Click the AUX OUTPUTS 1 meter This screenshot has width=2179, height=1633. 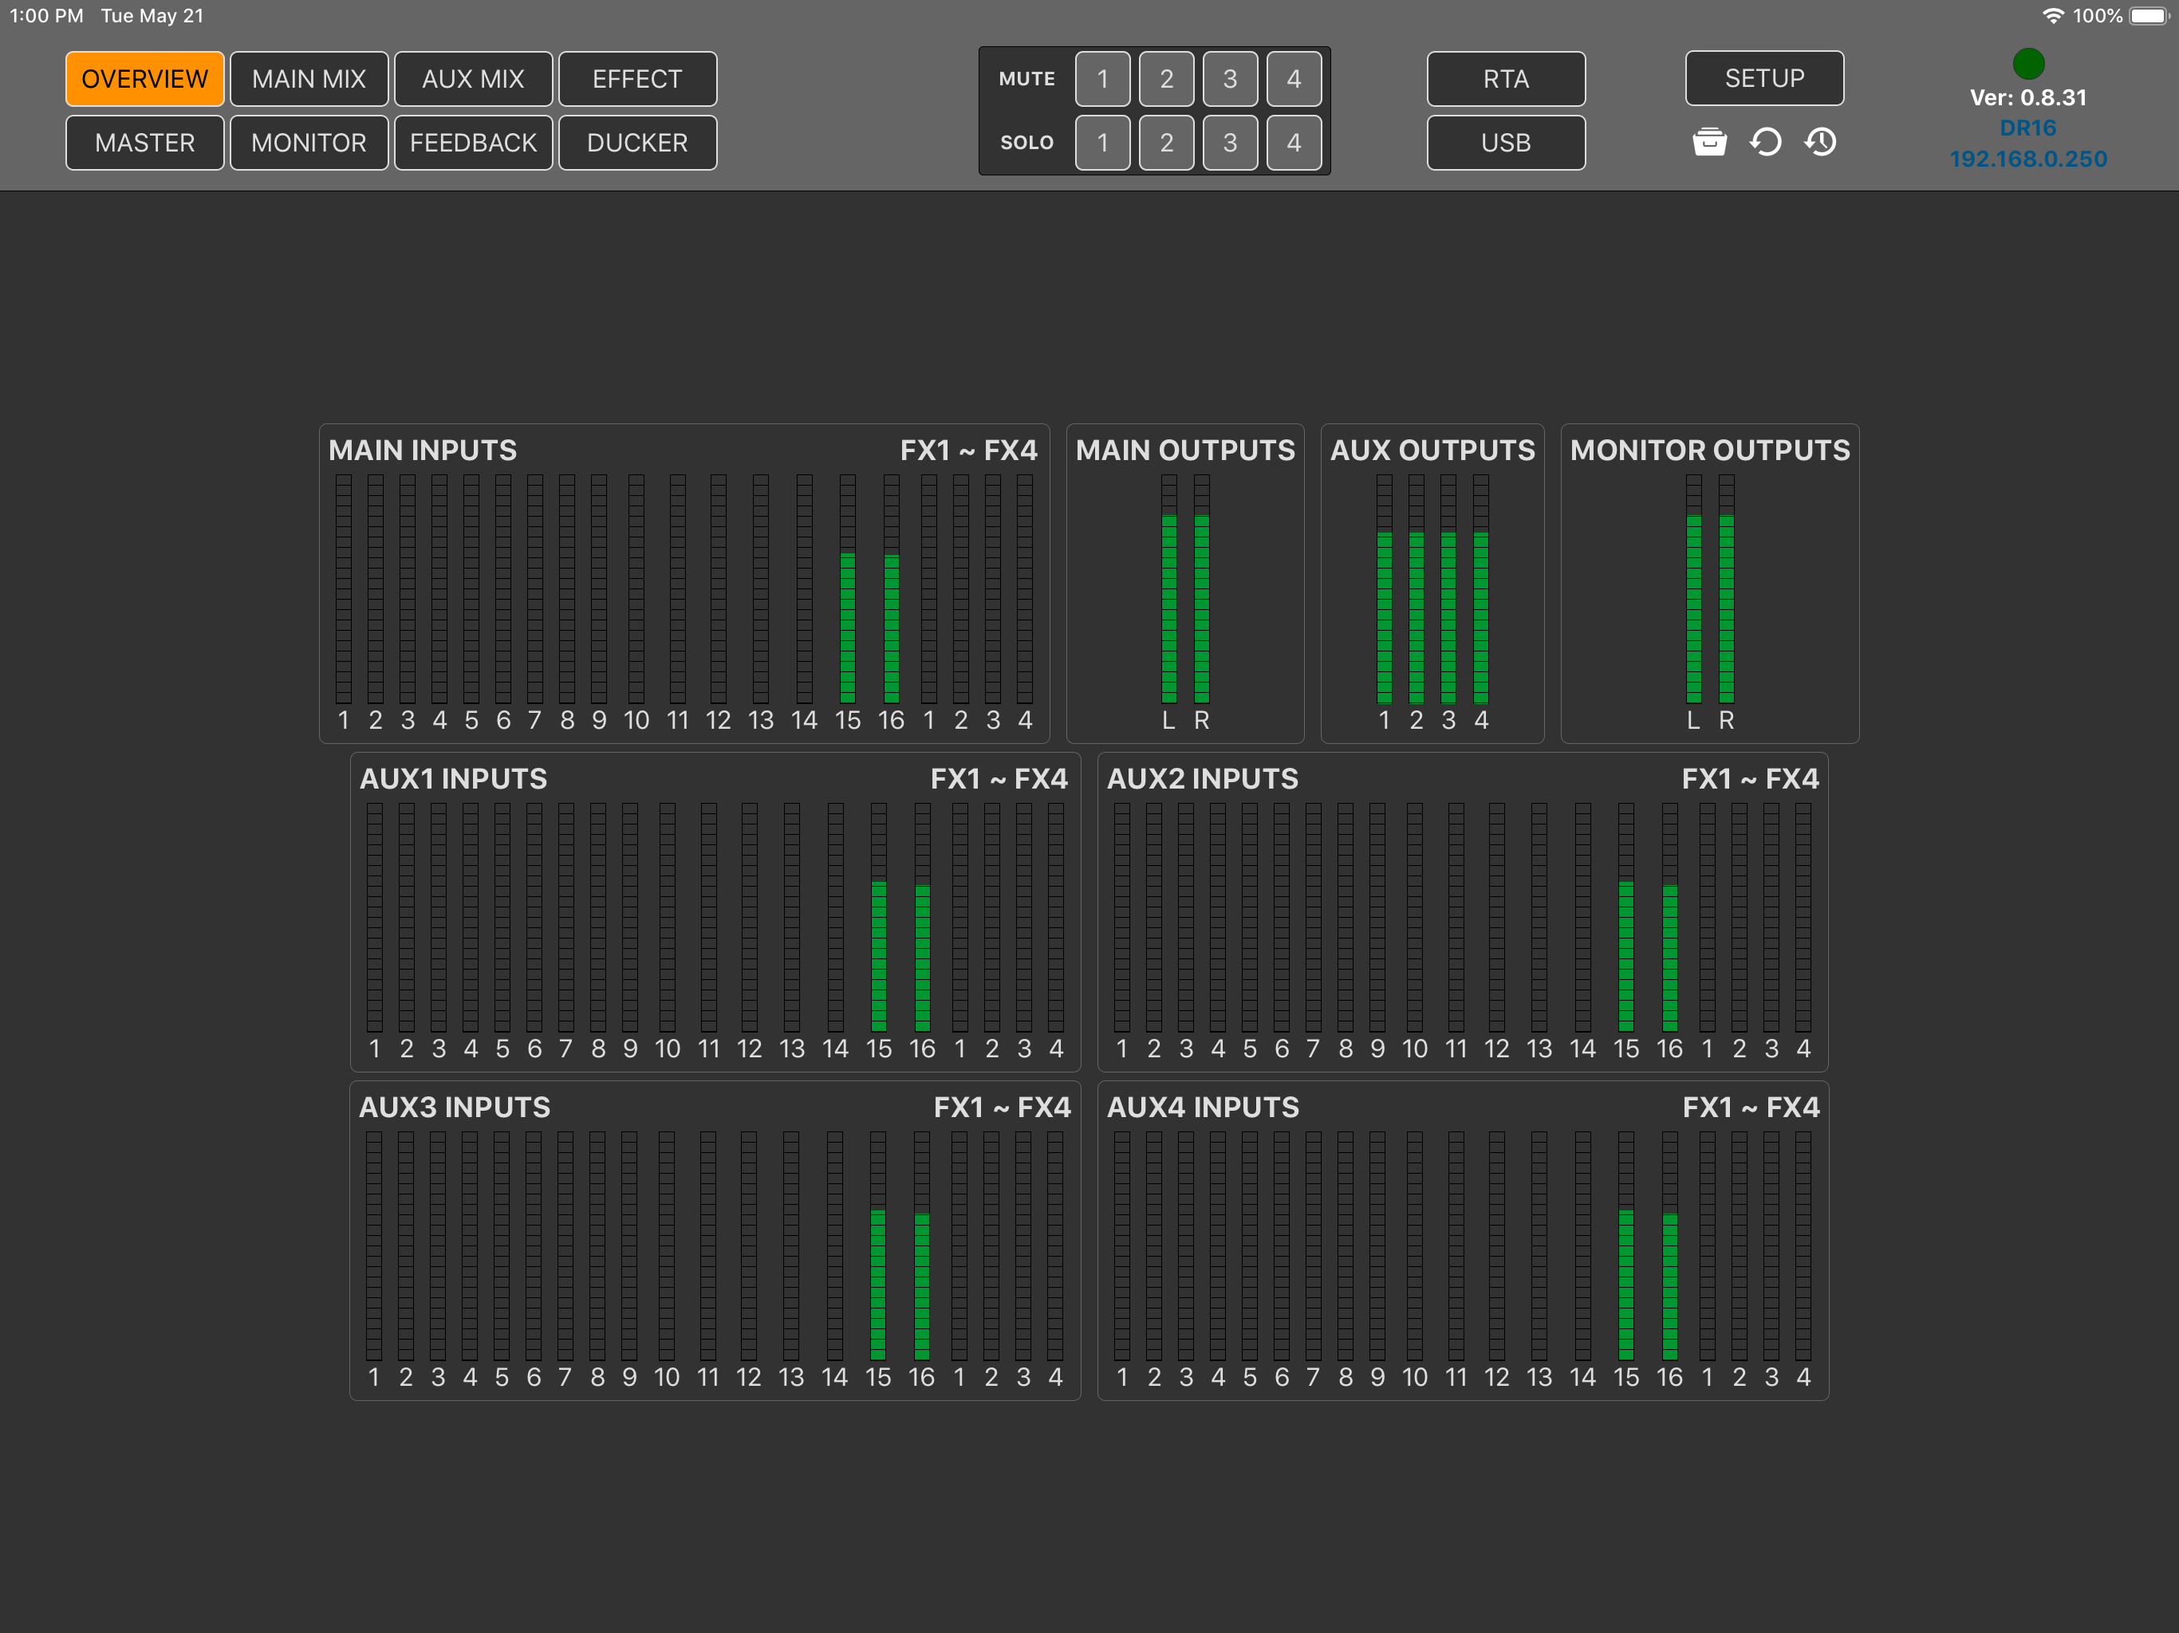tap(1384, 589)
